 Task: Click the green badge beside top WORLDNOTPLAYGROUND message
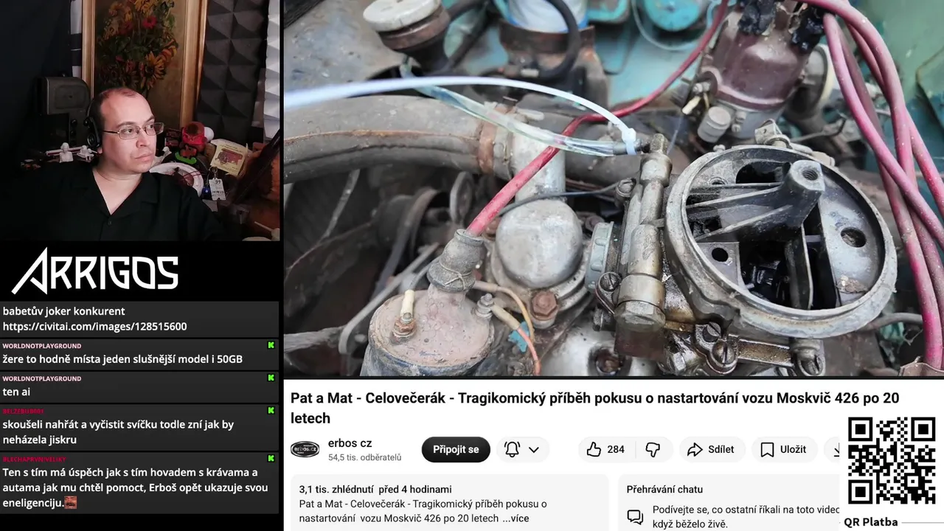pyautogui.click(x=271, y=345)
